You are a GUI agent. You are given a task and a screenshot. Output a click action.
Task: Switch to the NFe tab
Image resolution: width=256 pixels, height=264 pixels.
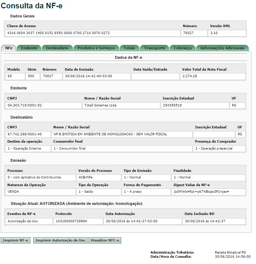point(9,48)
